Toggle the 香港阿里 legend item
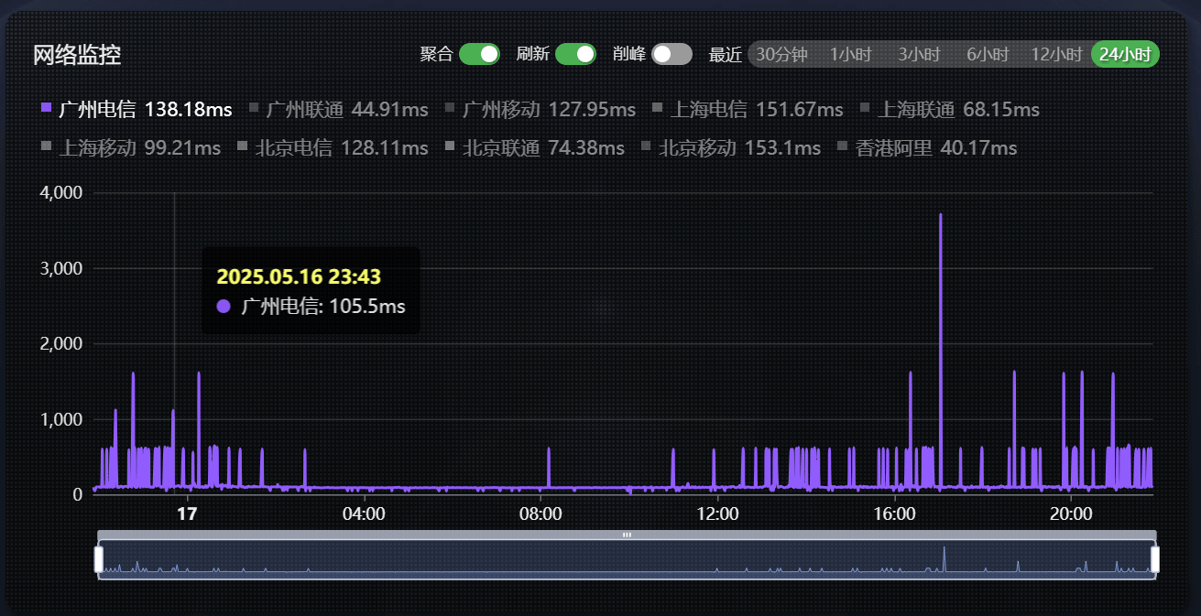Screen dimensions: 1201x616 (x=843, y=147)
